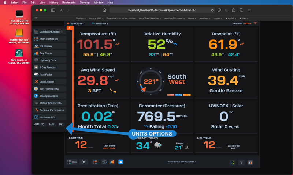
Task: Go to Main Dashboard sidebar entry
Action: [49, 39]
